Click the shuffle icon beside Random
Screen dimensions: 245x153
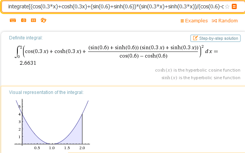[x=214, y=21]
